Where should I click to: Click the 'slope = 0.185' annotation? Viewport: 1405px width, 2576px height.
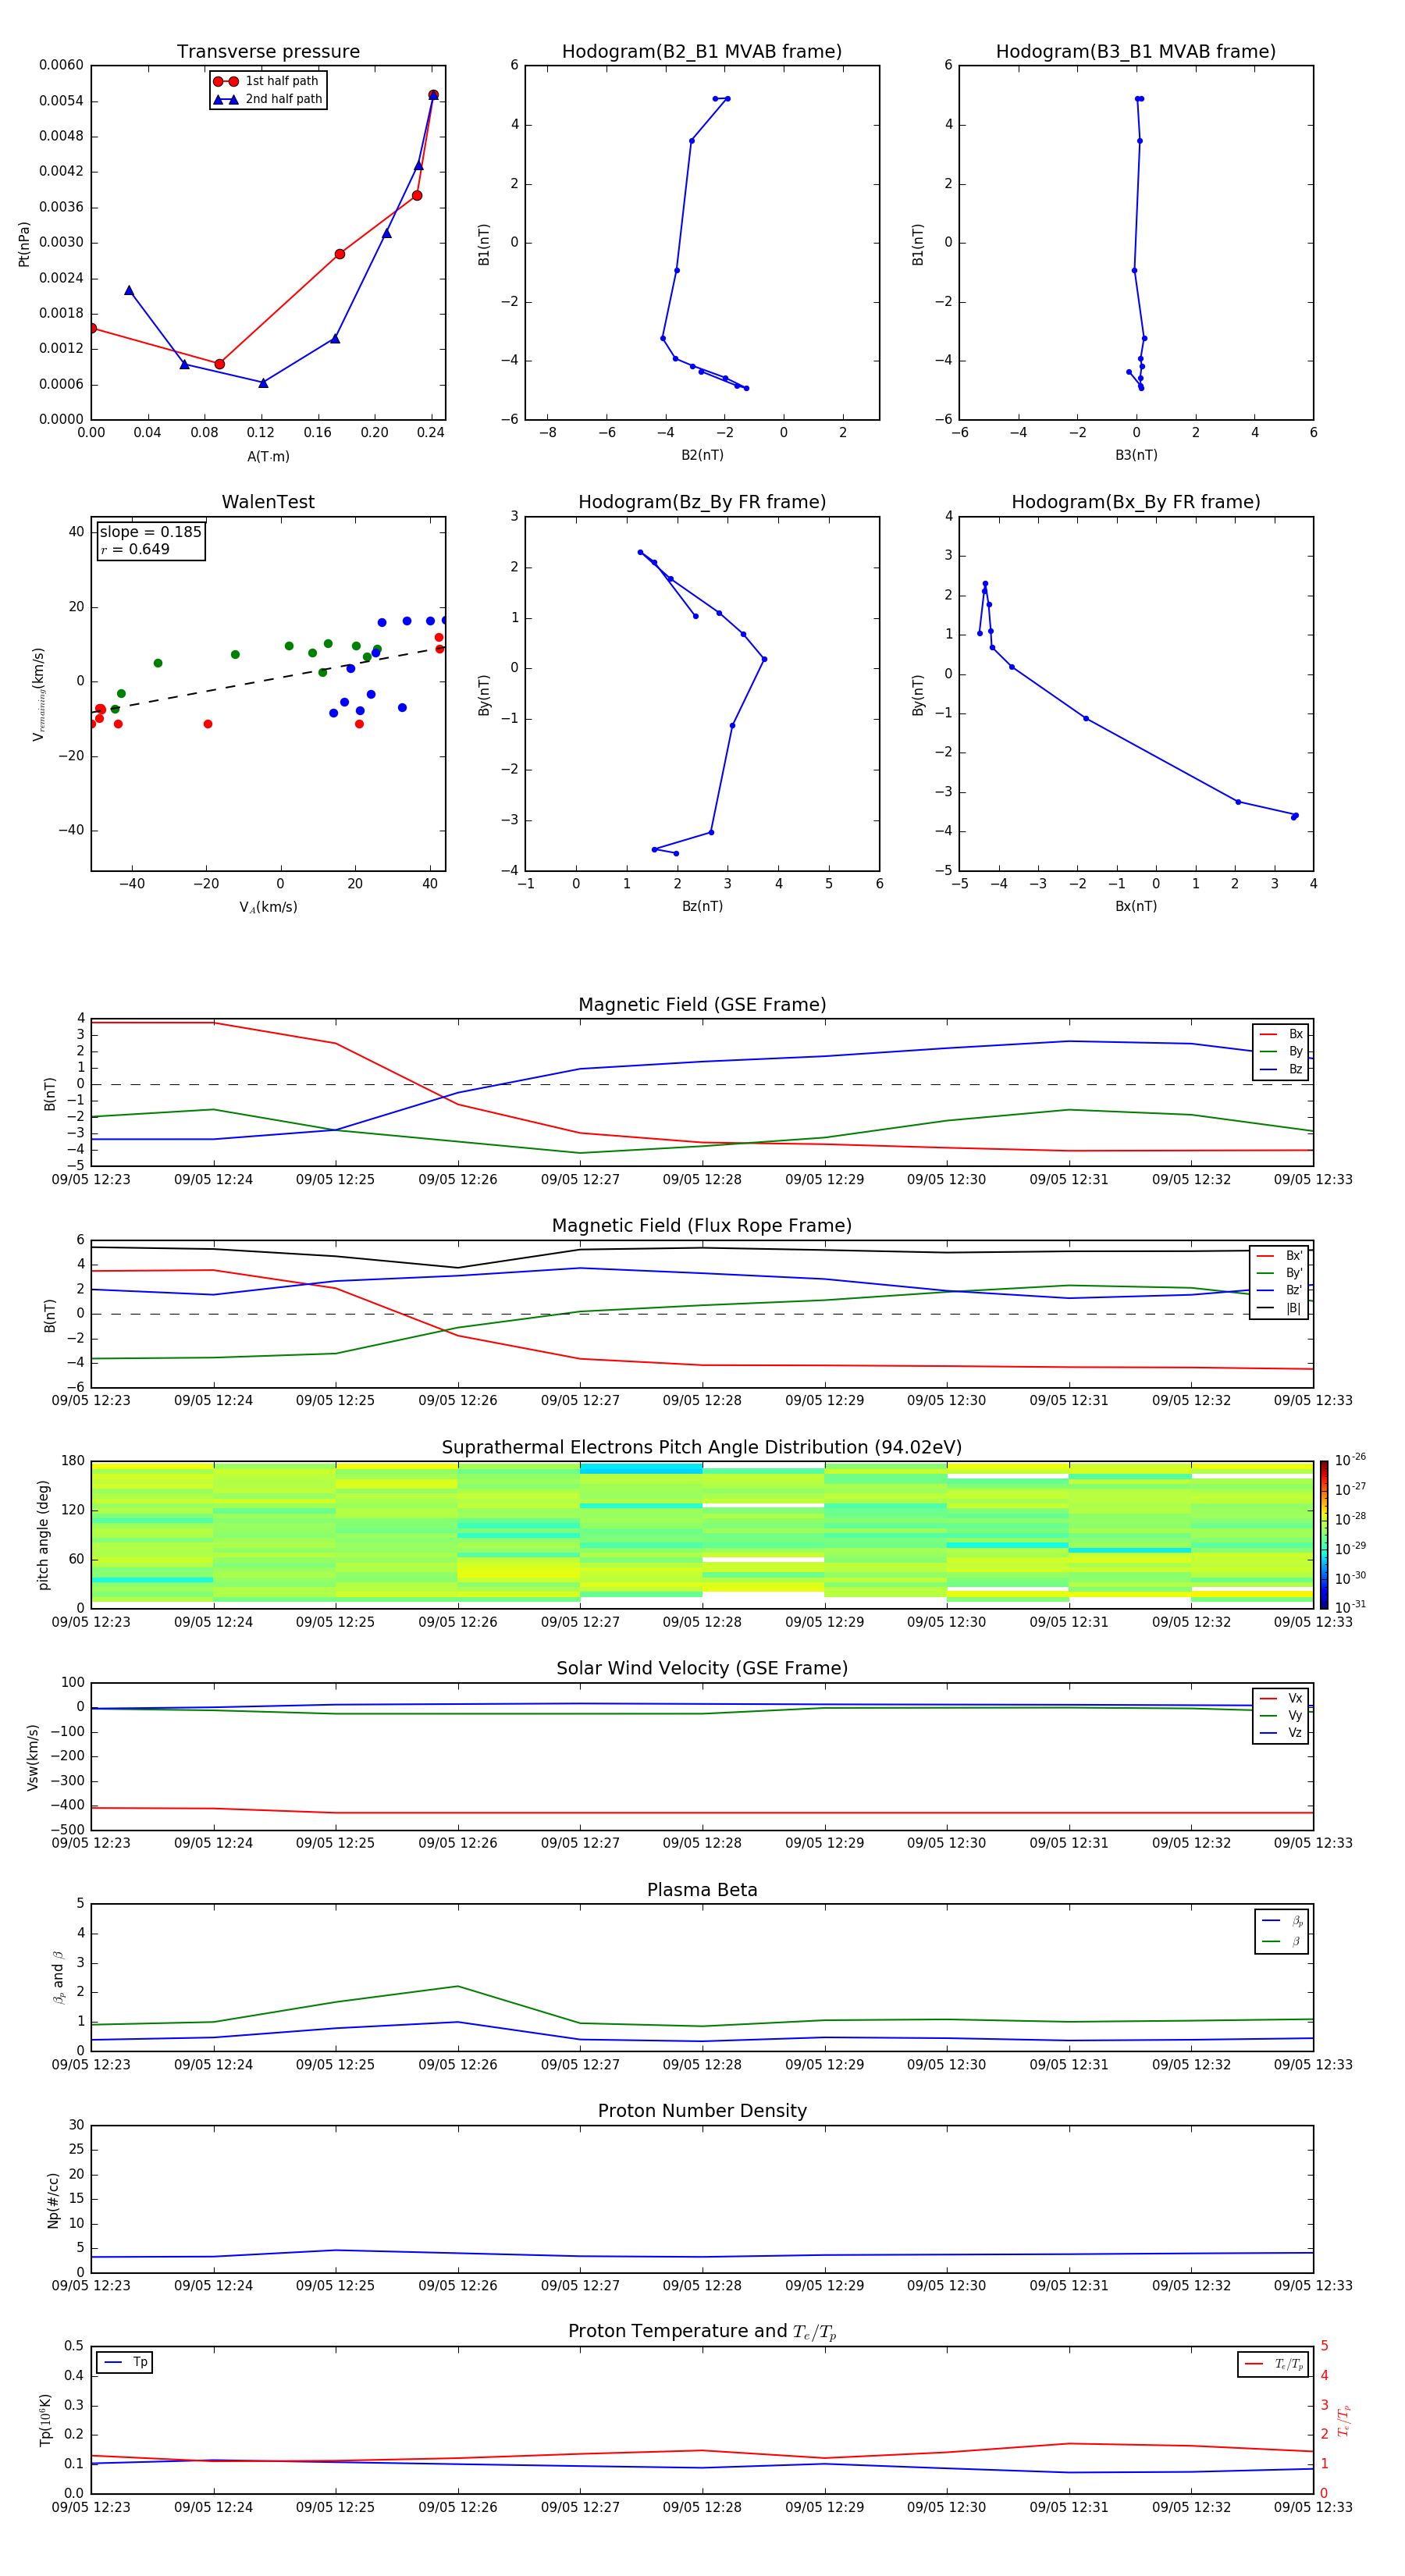pyautogui.click(x=150, y=532)
